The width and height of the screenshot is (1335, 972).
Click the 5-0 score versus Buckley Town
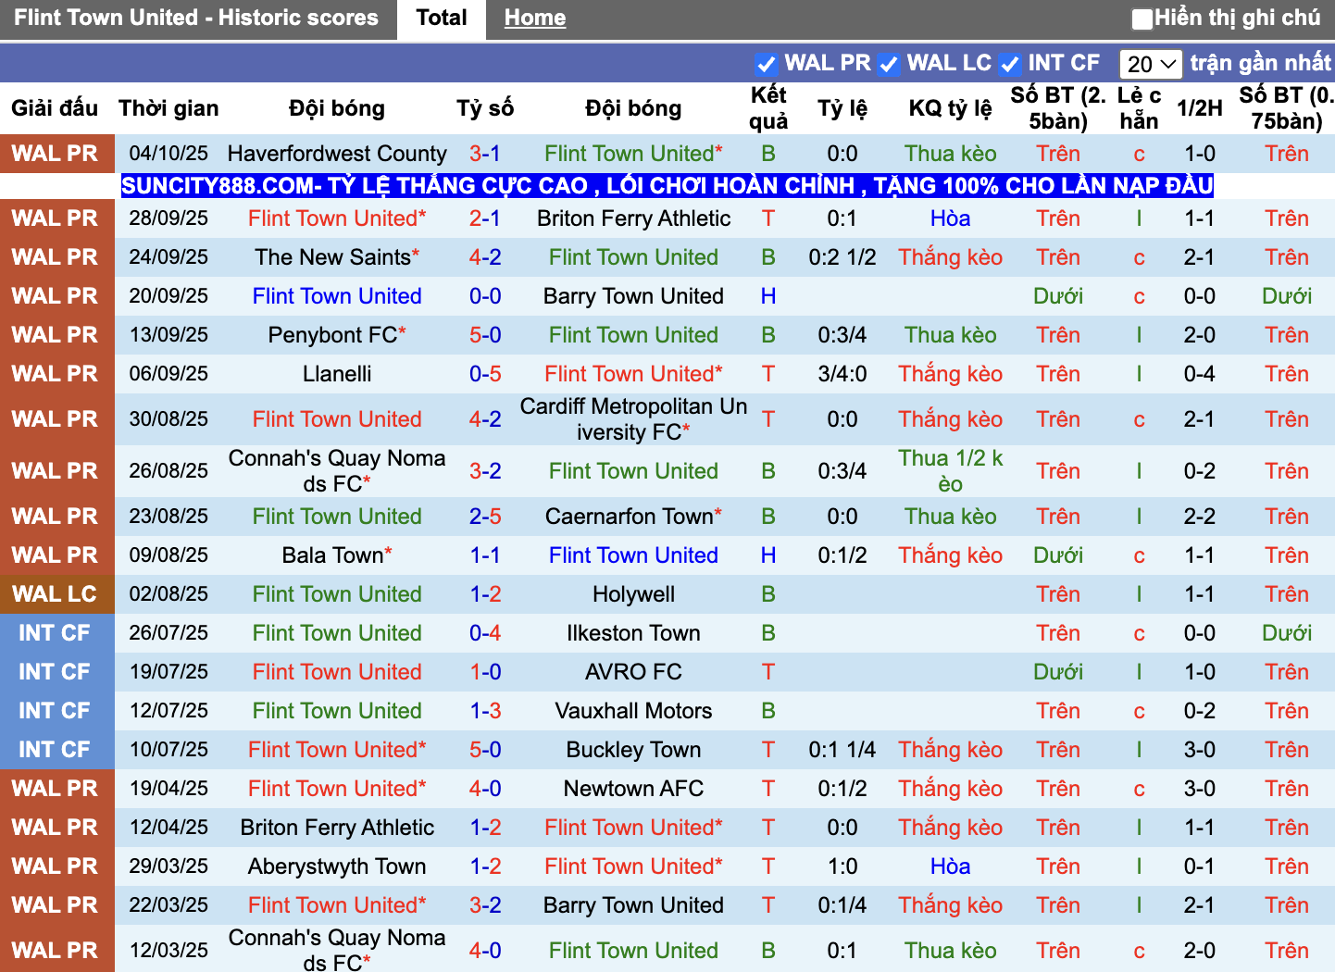pos(485,750)
